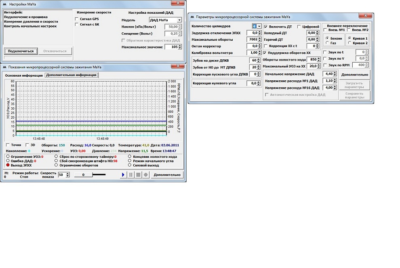Open the Количество цилиндров dropdown
The image size is (400, 268).
259,26
